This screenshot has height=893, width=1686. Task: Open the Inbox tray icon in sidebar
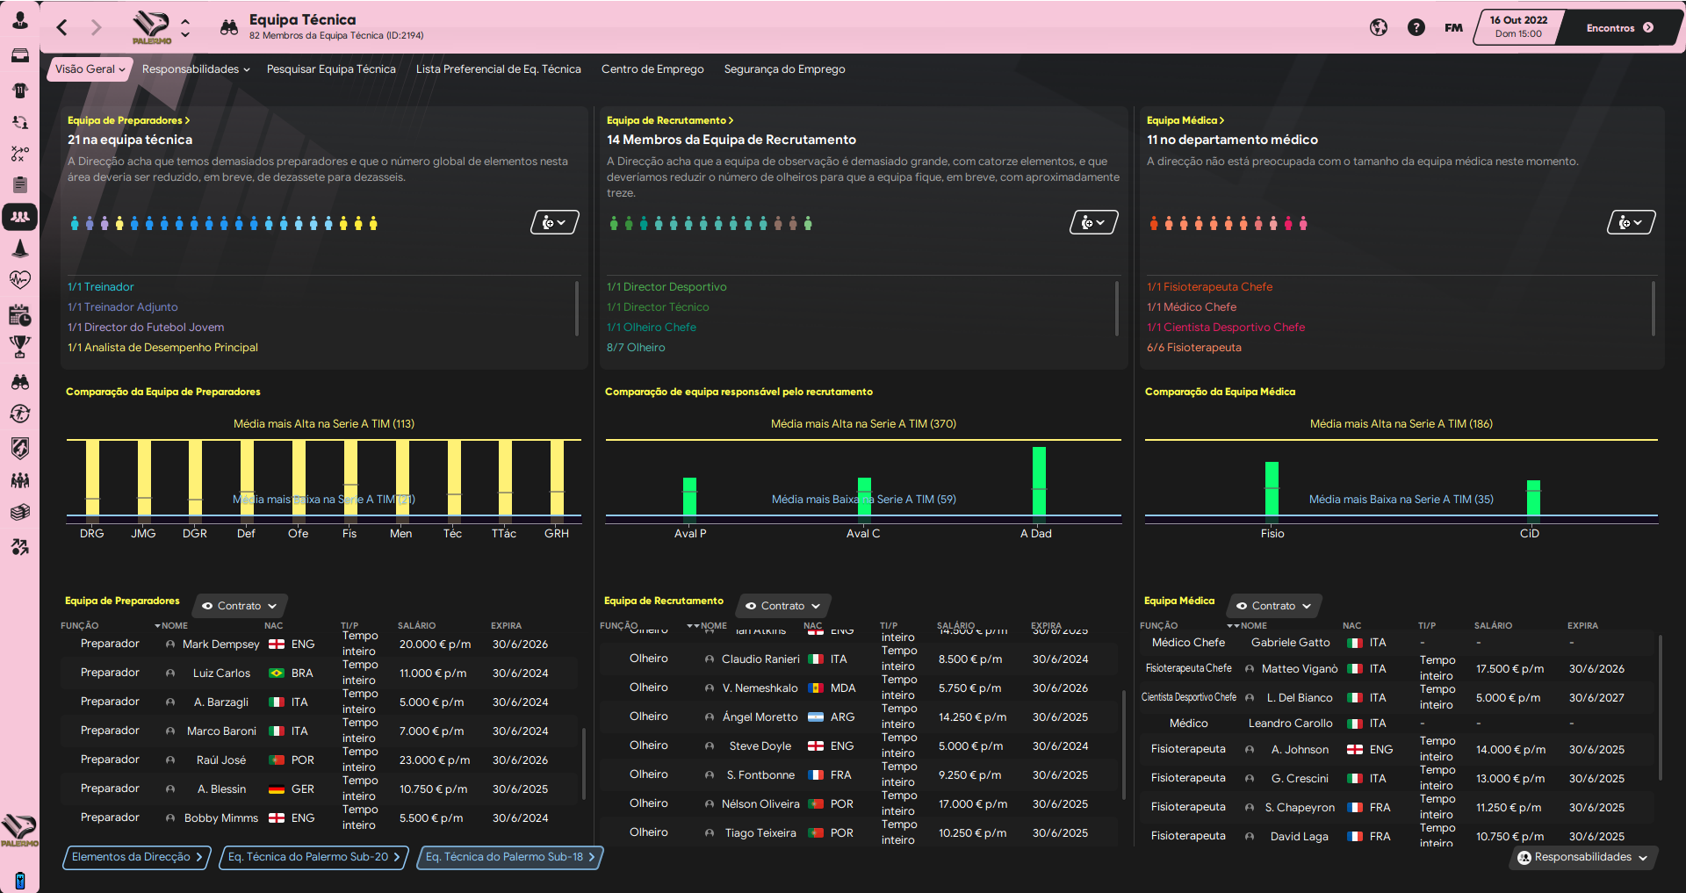(19, 55)
